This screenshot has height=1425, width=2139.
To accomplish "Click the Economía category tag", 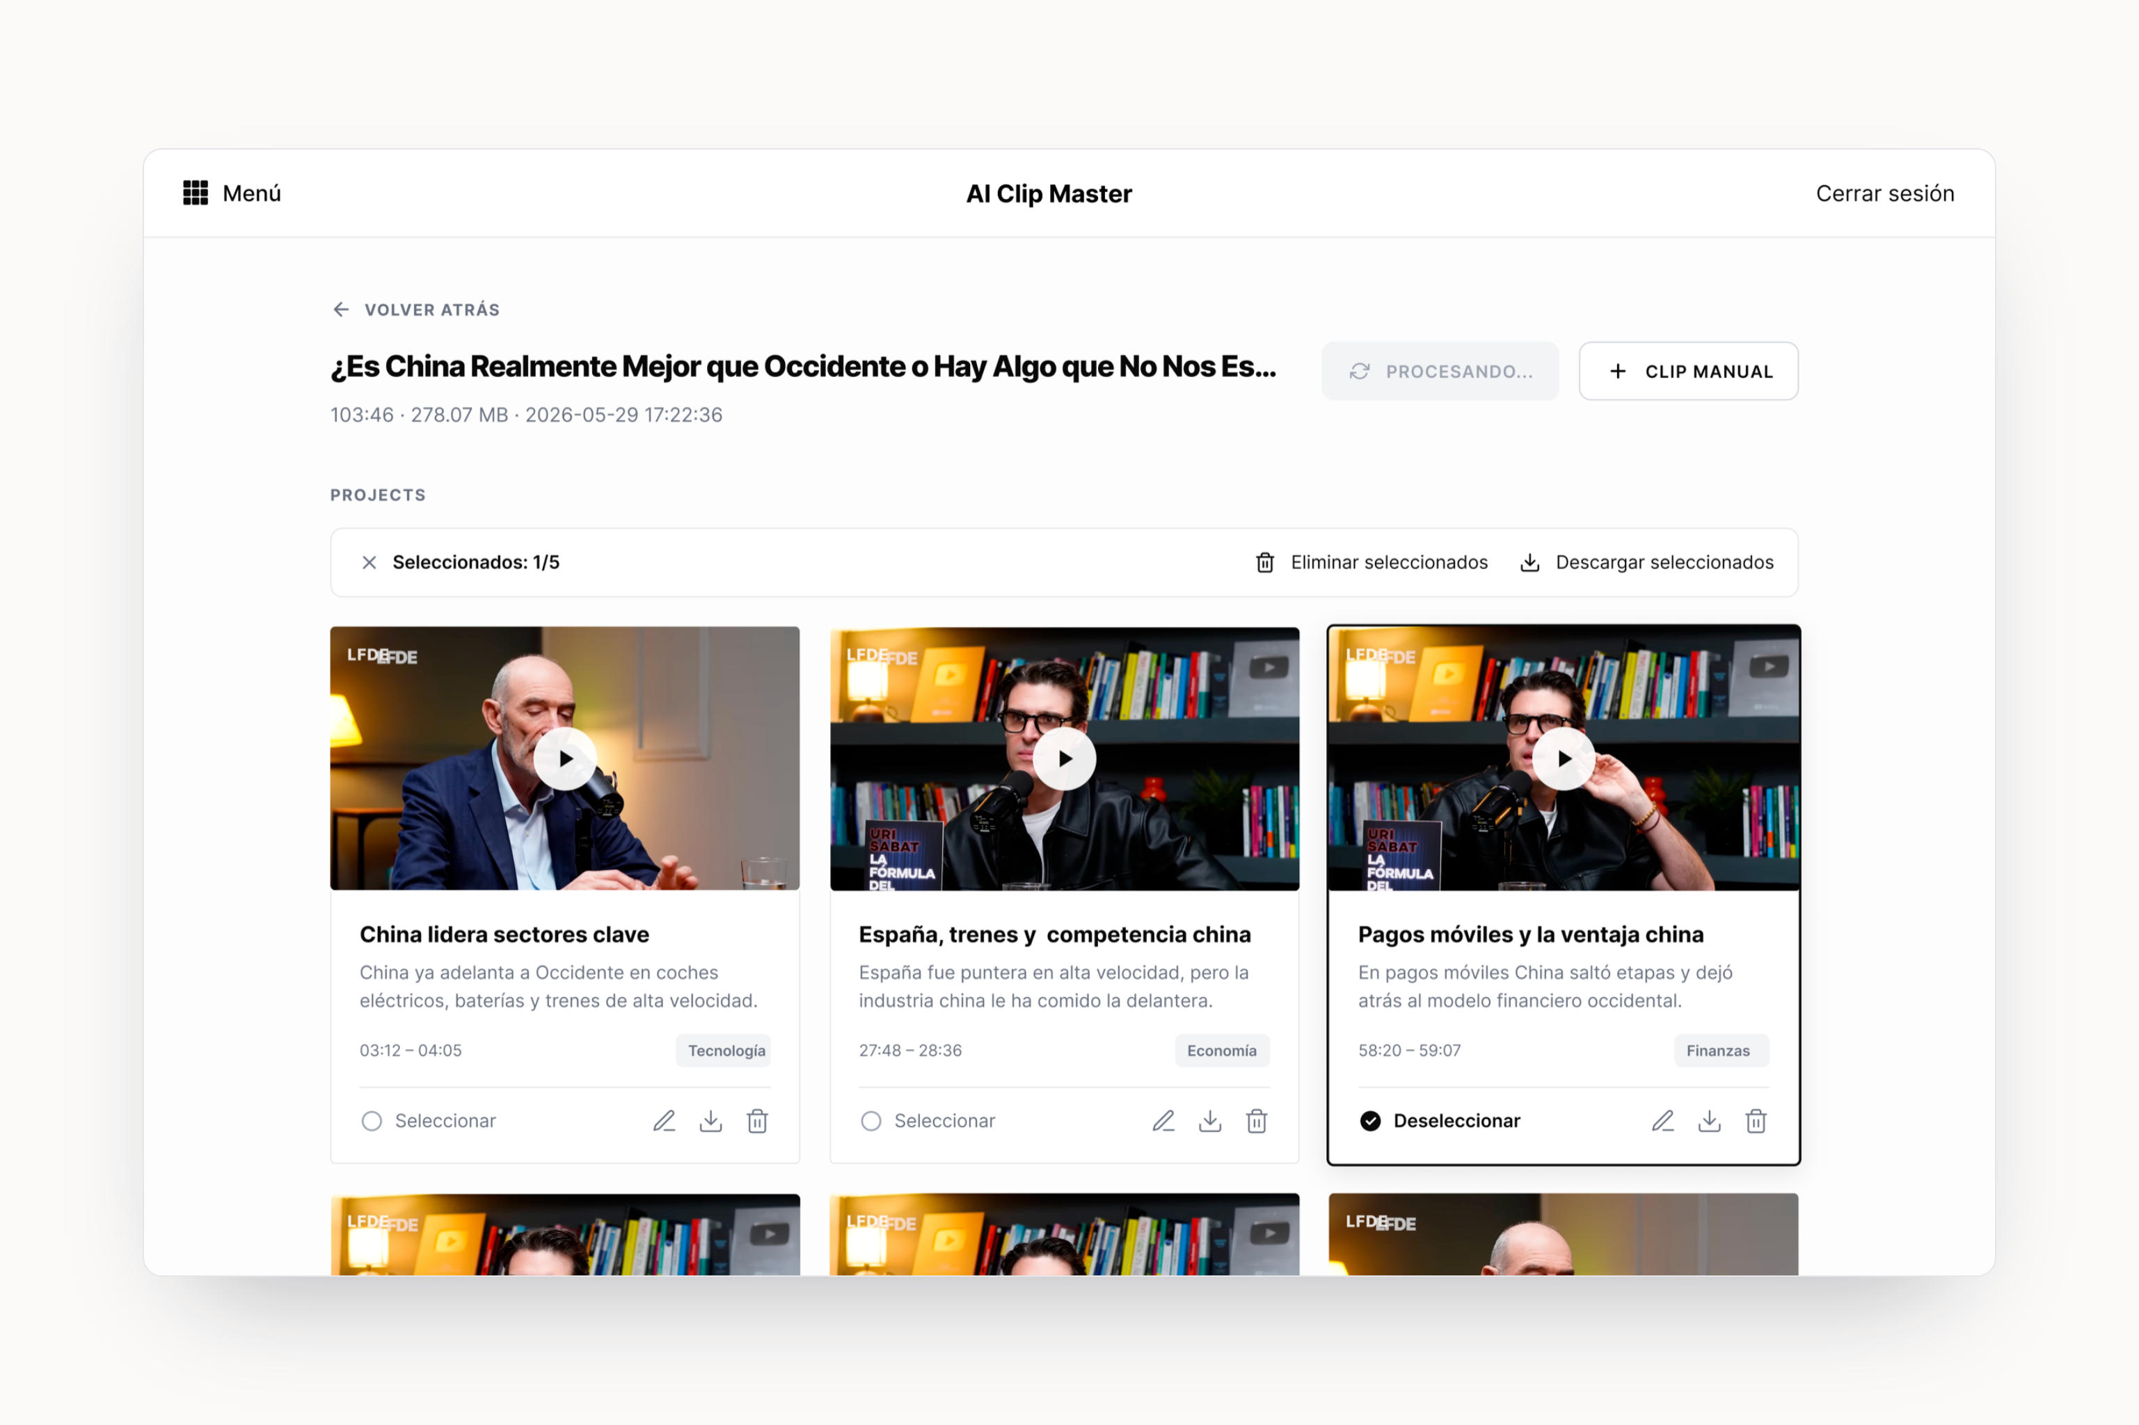I will 1221,1051.
